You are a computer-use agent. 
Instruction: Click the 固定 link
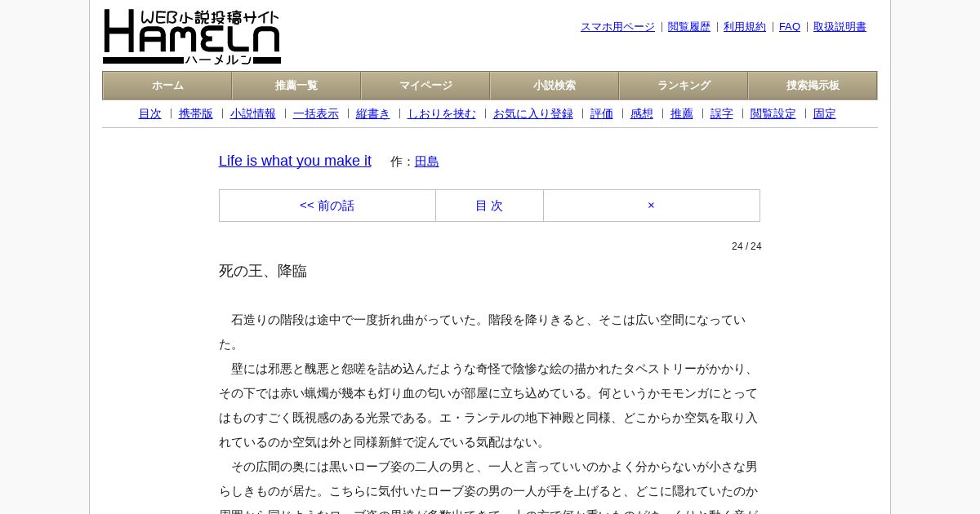(825, 114)
